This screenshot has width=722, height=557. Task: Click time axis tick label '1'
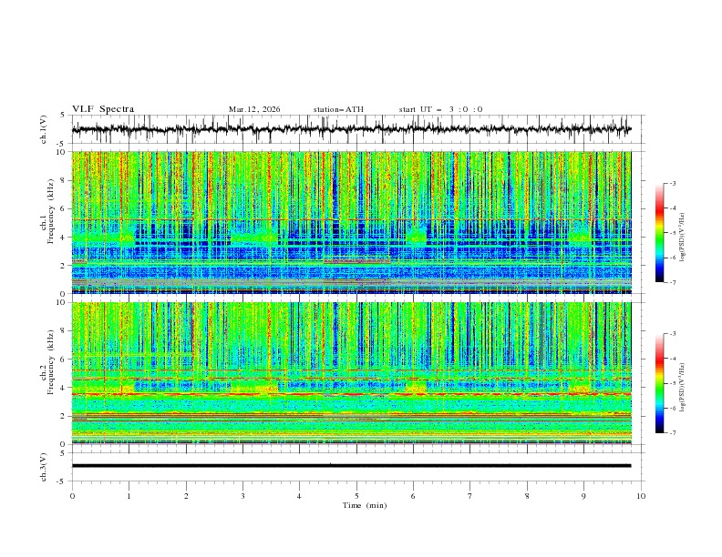(129, 496)
